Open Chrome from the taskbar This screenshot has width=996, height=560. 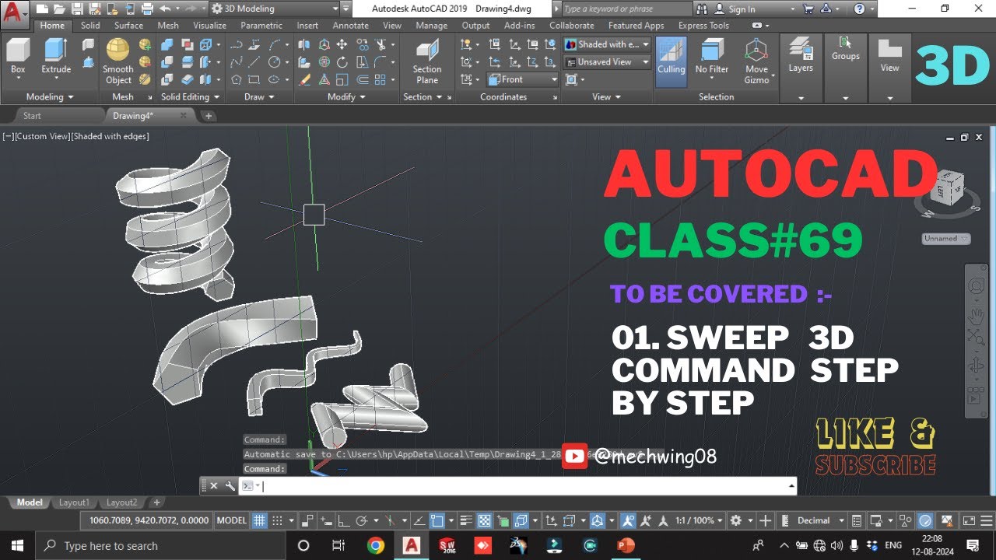(x=375, y=545)
